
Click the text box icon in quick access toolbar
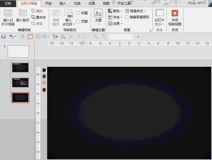[x=38, y=37]
